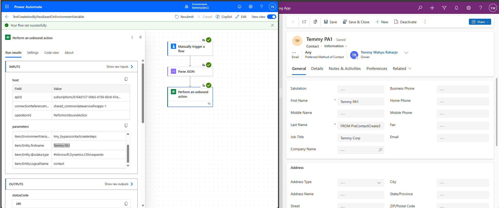
Task: Create a New contact record
Action: 382,22
